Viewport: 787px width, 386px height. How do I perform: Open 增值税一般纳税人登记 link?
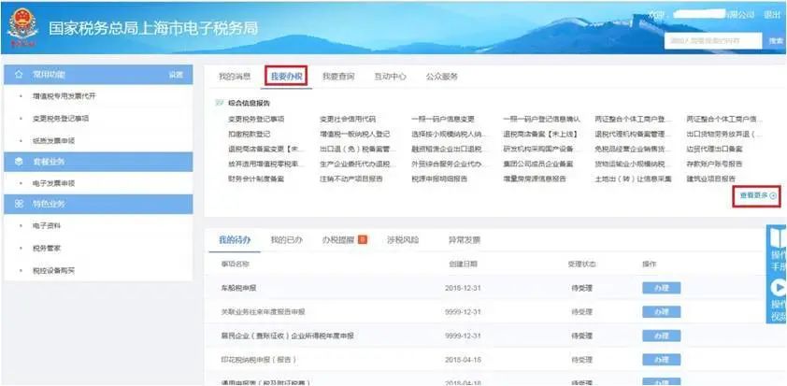pyautogui.click(x=354, y=134)
